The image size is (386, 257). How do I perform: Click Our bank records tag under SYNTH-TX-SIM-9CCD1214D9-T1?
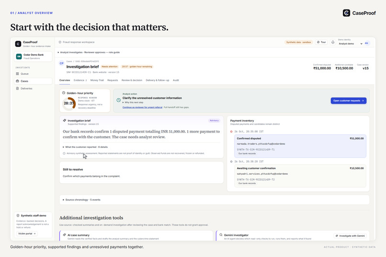247,154
